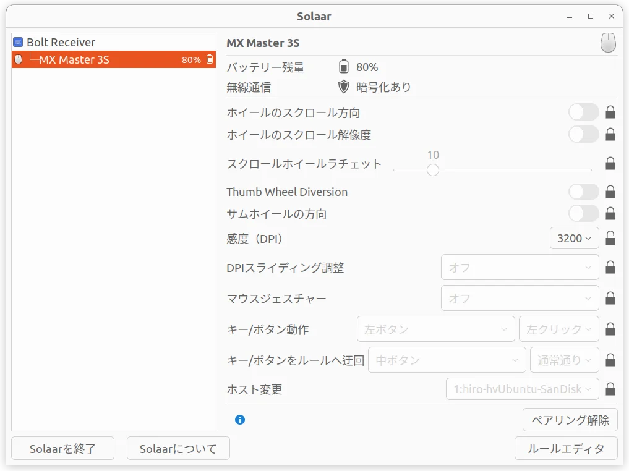Select MX Master 3S in the device tree
629x471 pixels.
click(114, 59)
